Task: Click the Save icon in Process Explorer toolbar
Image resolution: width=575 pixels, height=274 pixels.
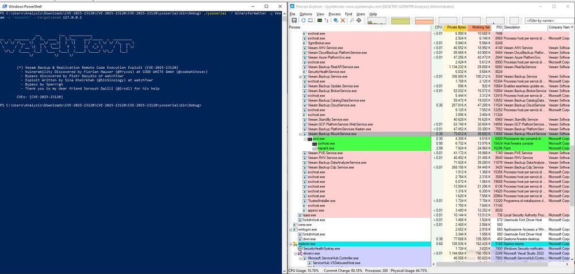Action: pos(294,21)
